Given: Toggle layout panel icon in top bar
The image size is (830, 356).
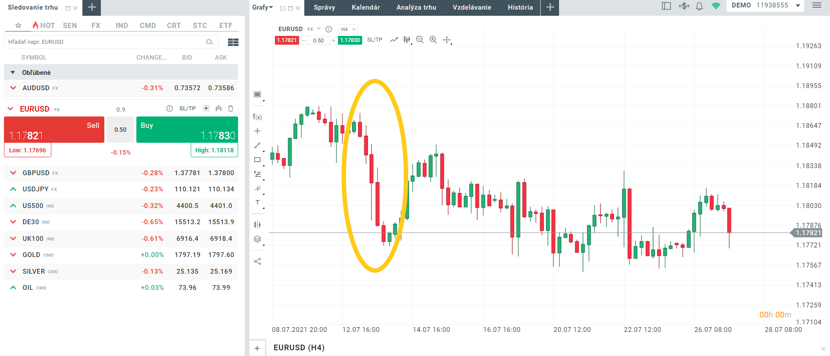Looking at the screenshot, I should click(666, 6).
